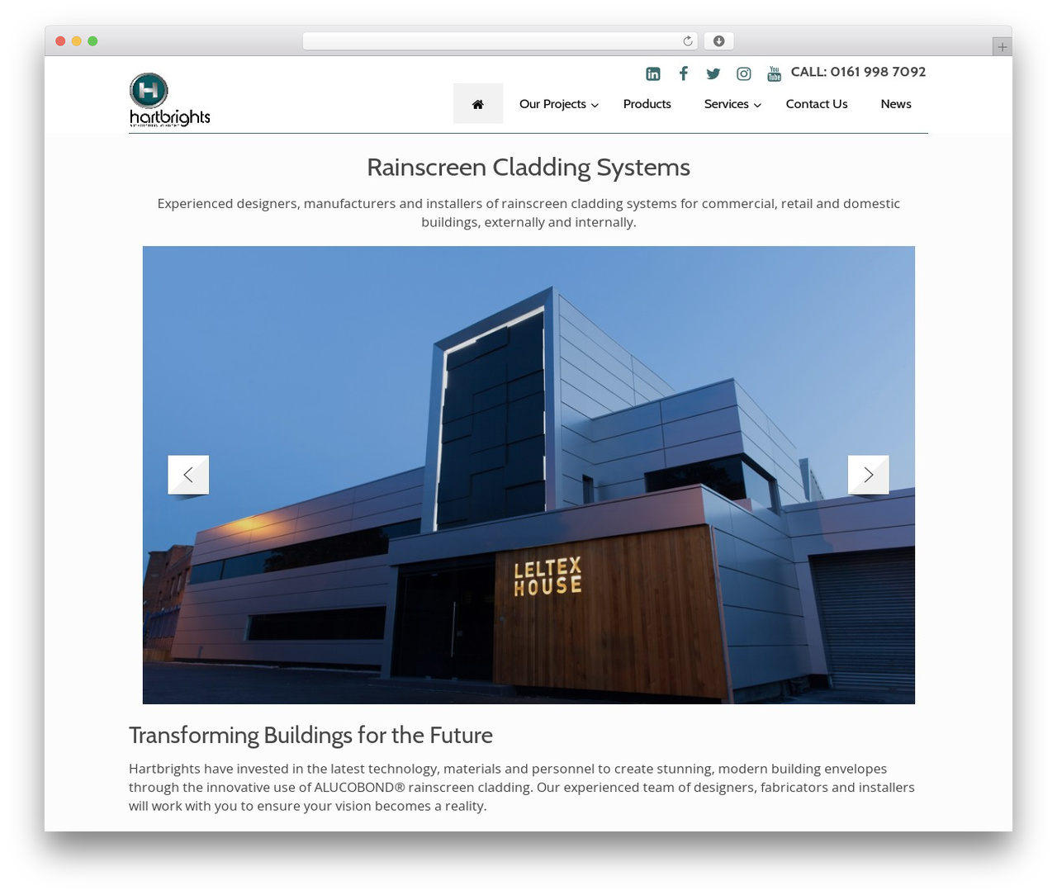The width and height of the screenshot is (1057, 895).
Task: Click the Rainscreen Cladding Systems heading
Action: 528,168
